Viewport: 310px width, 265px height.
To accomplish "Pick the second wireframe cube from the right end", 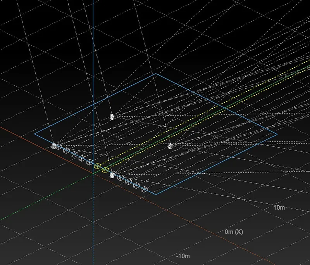I will click(136, 186).
